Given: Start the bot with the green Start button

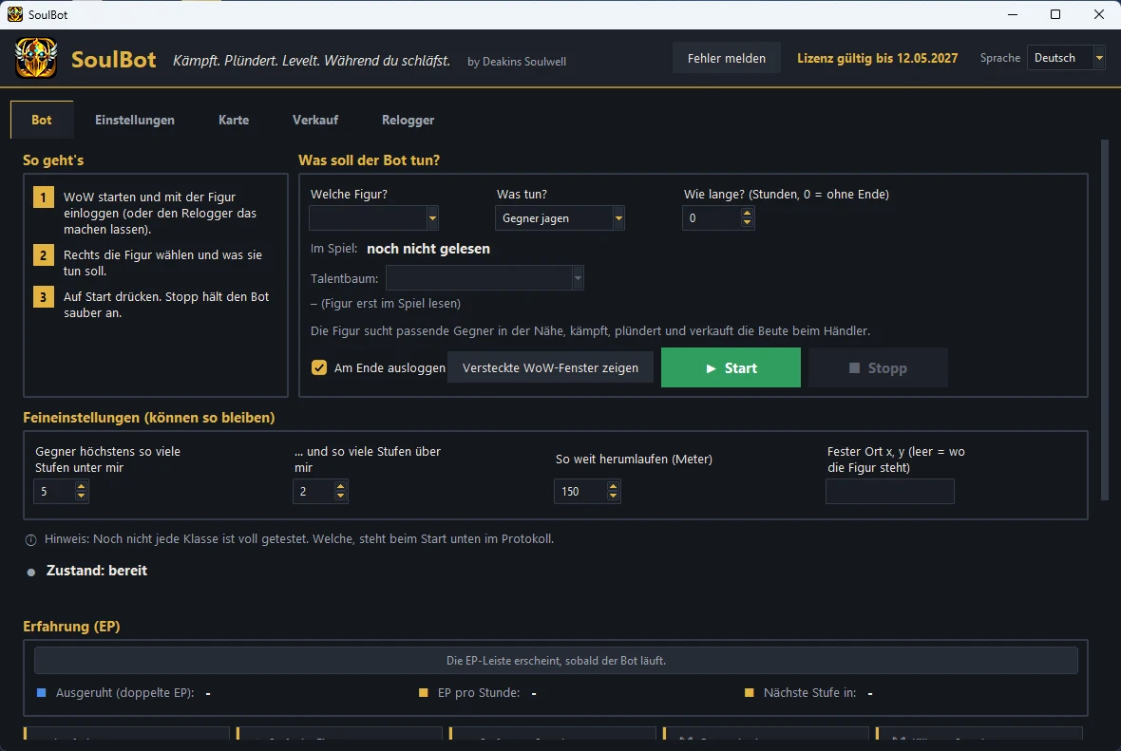Looking at the screenshot, I should tap(731, 368).
